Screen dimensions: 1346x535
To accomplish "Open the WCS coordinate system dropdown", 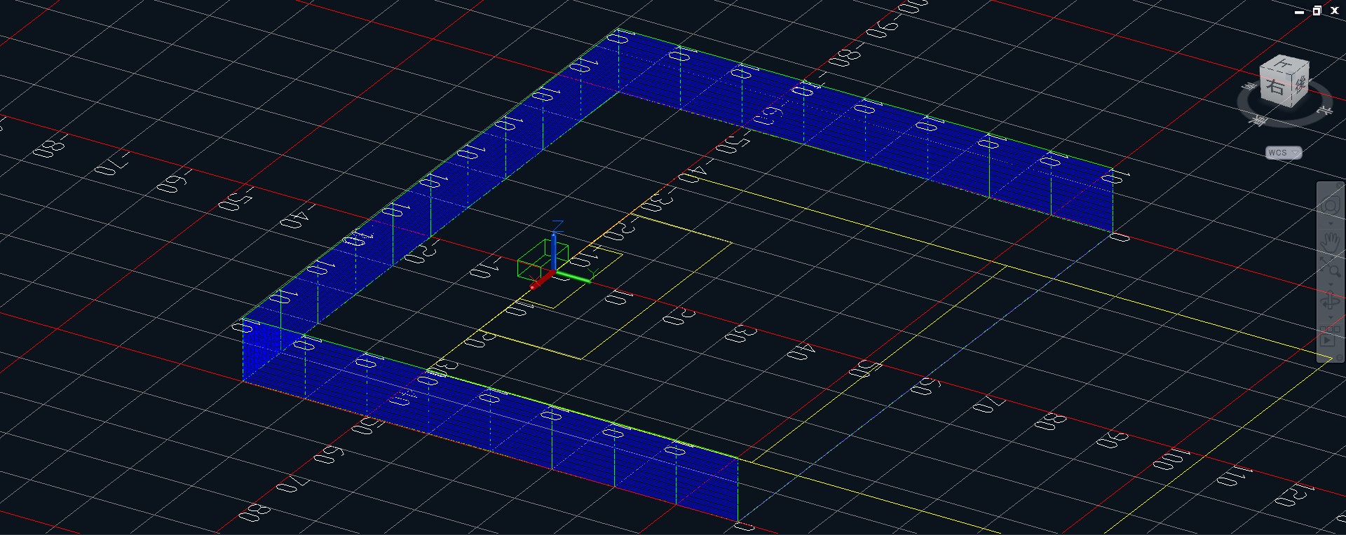I will coord(1284,153).
